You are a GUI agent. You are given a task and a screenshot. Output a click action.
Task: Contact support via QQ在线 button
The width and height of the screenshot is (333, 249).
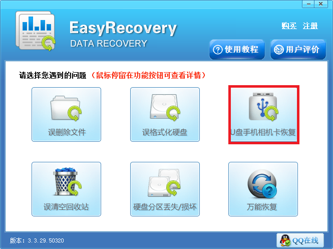click(300, 240)
